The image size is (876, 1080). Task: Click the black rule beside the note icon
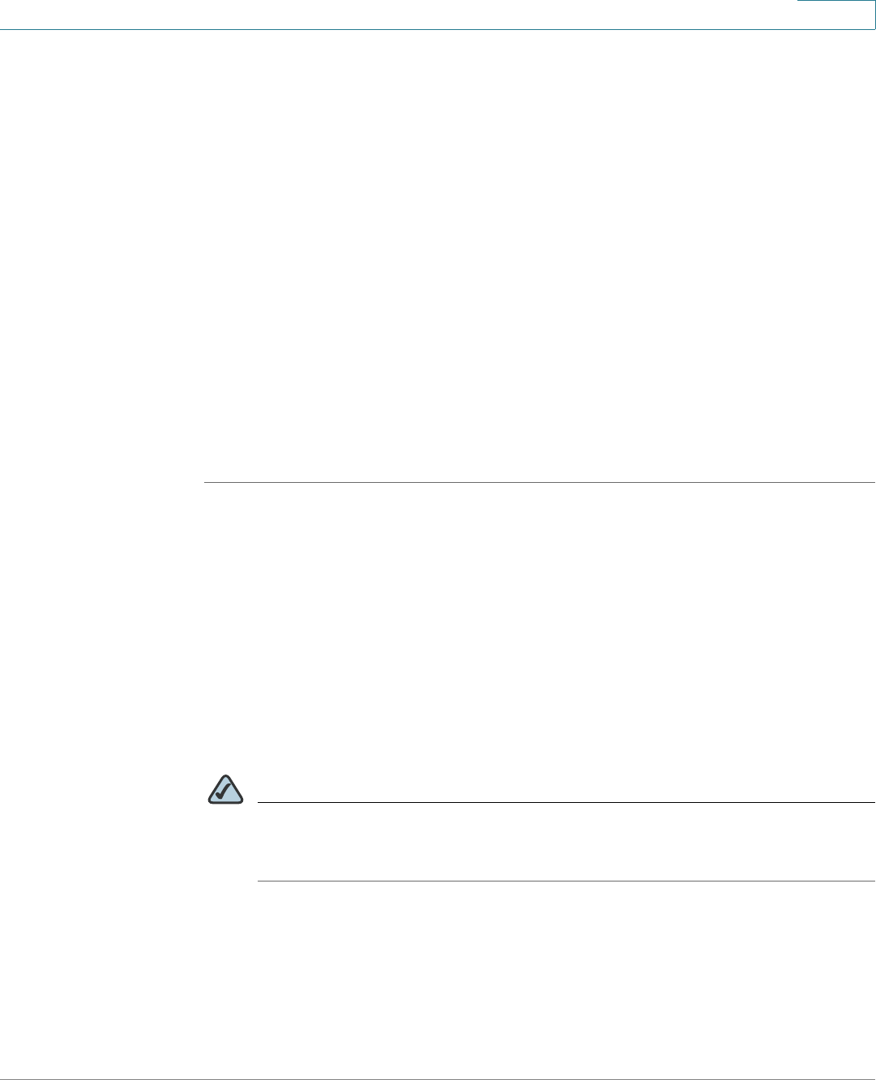566,803
